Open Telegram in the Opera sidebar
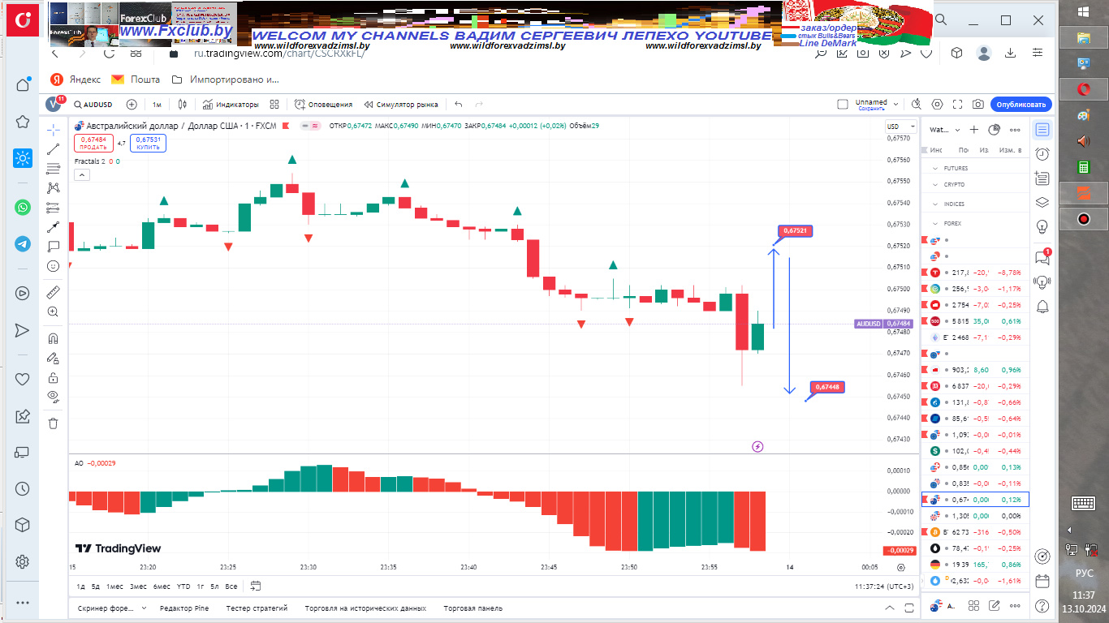This screenshot has height=623, width=1109. pyautogui.click(x=23, y=243)
